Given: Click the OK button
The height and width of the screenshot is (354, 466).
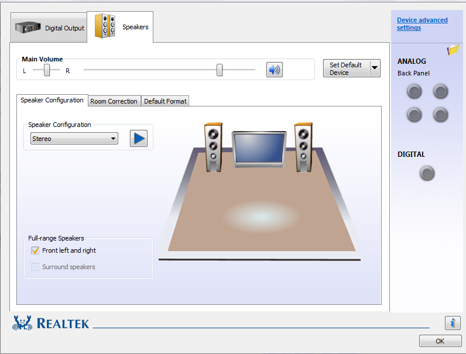Looking at the screenshot, I should tap(440, 341).
